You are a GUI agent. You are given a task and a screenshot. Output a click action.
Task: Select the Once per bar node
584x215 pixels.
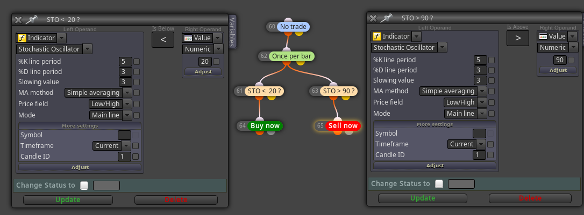point(291,56)
